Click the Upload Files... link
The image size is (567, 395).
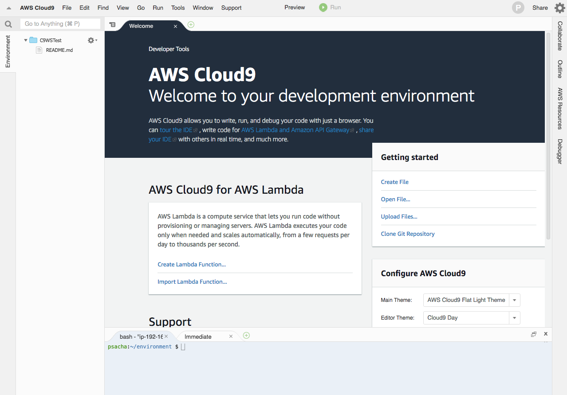pos(399,216)
